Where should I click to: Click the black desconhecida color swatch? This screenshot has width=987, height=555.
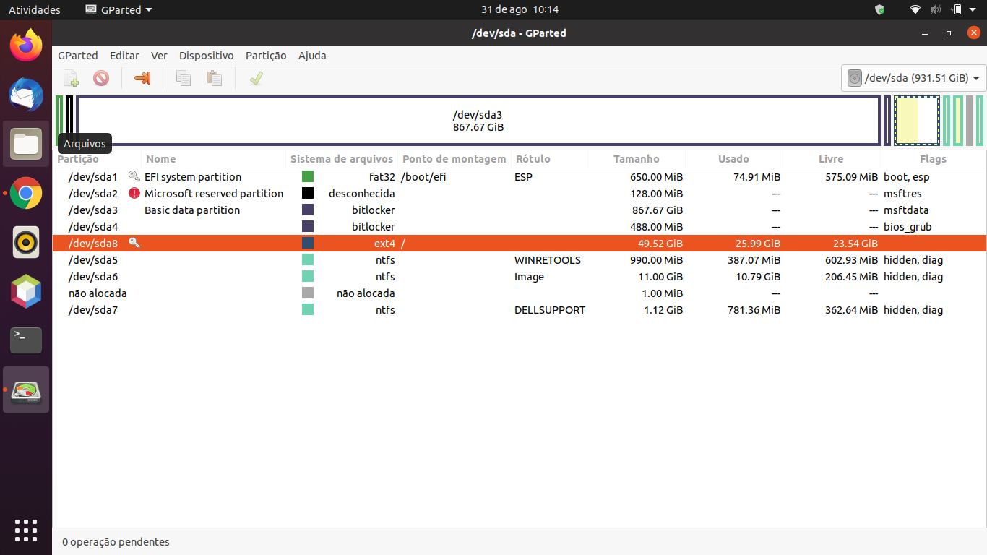click(x=308, y=193)
